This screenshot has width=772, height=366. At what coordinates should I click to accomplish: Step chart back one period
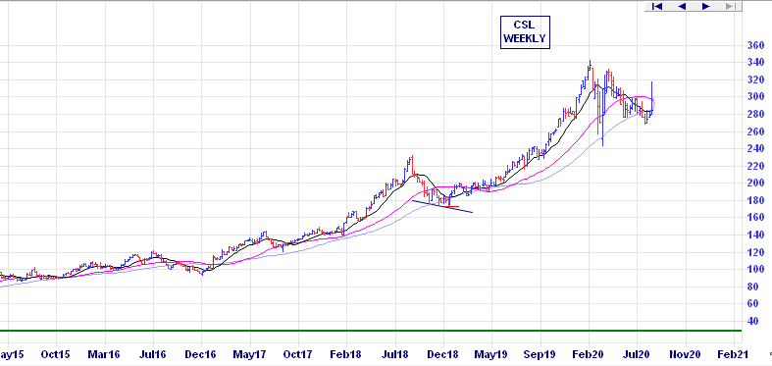682,7
